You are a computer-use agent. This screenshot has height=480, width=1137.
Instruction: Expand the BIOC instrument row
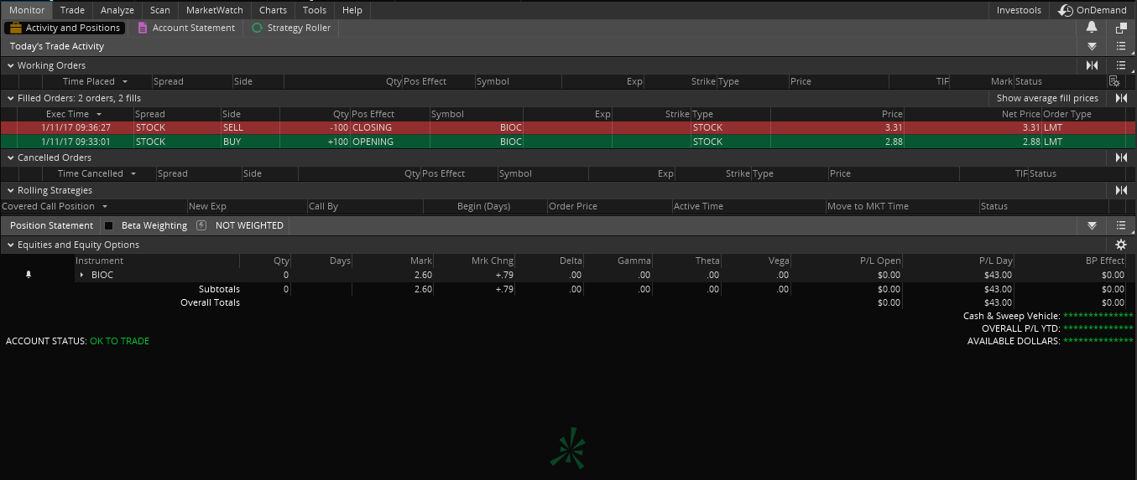pyautogui.click(x=81, y=275)
